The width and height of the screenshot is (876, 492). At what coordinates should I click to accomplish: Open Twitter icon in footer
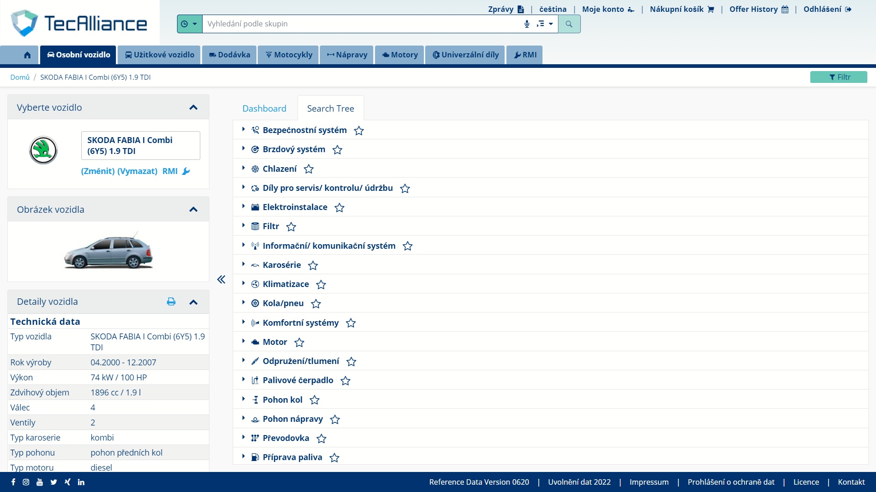(54, 482)
